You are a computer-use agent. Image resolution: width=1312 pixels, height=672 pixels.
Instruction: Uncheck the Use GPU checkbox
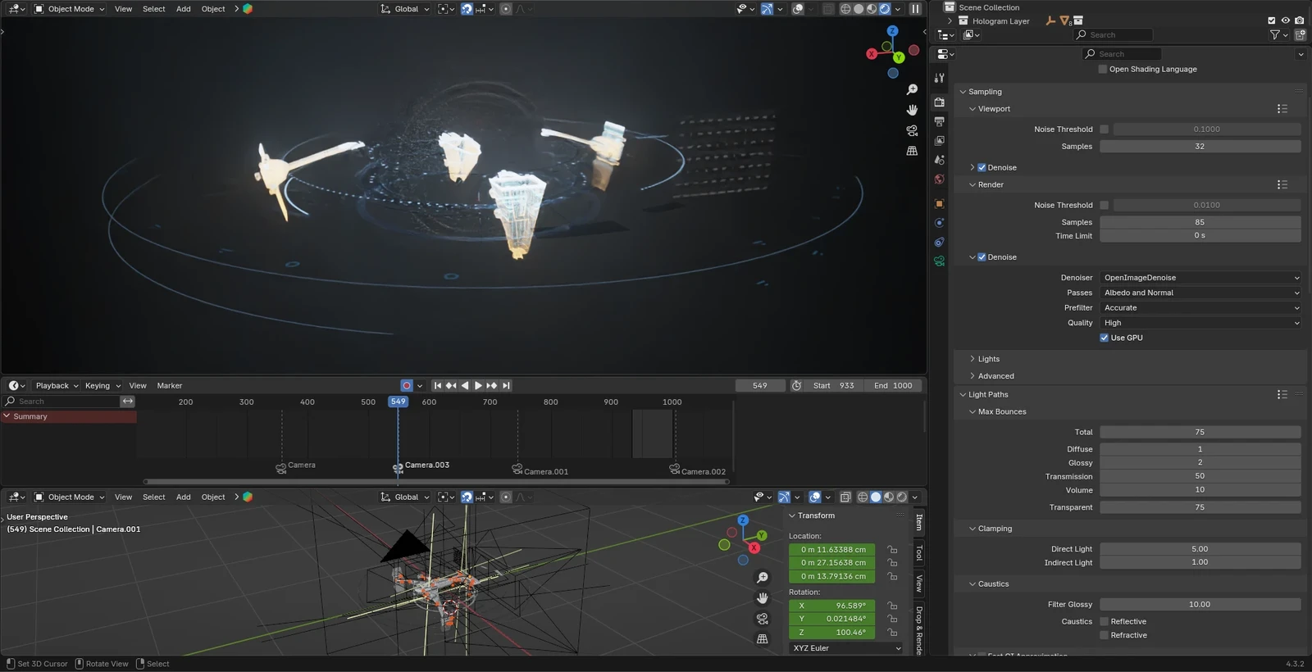point(1105,338)
